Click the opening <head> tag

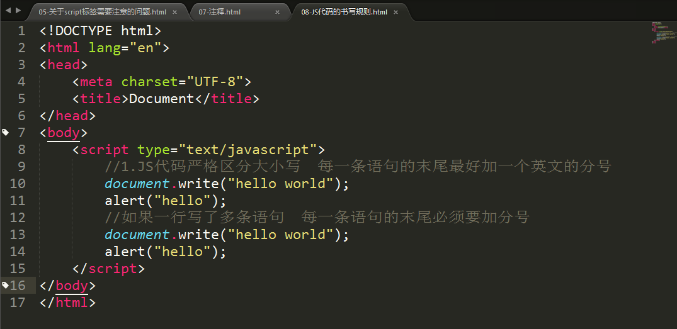coord(64,65)
